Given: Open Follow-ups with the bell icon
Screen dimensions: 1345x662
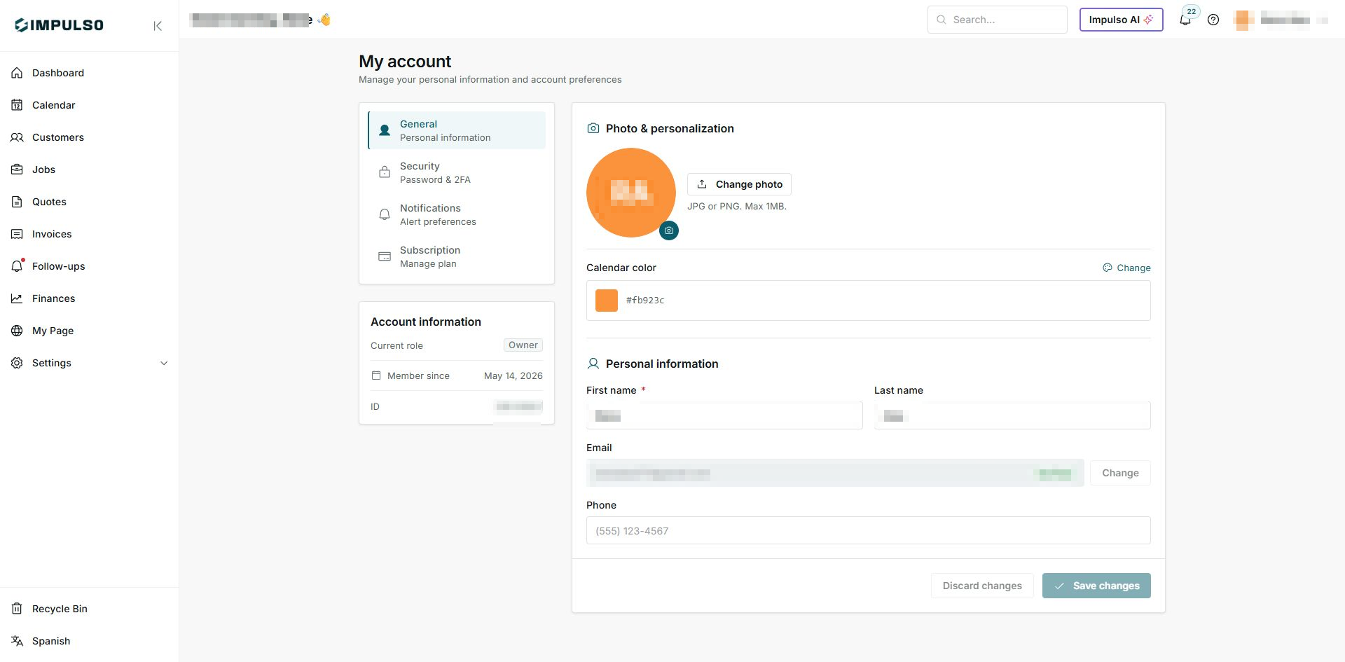Looking at the screenshot, I should tap(18, 266).
